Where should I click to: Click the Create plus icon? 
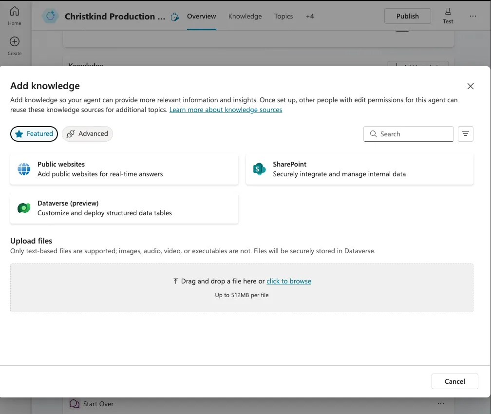pyautogui.click(x=15, y=42)
